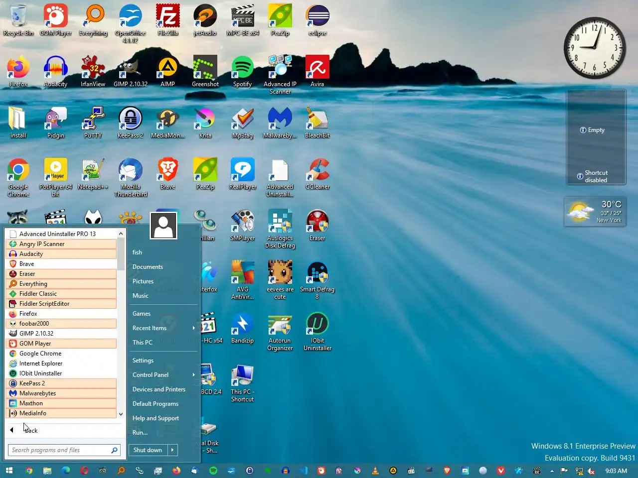The width and height of the screenshot is (638, 478).
Task: Open the 'fish' user folder link
Action: 137,252
